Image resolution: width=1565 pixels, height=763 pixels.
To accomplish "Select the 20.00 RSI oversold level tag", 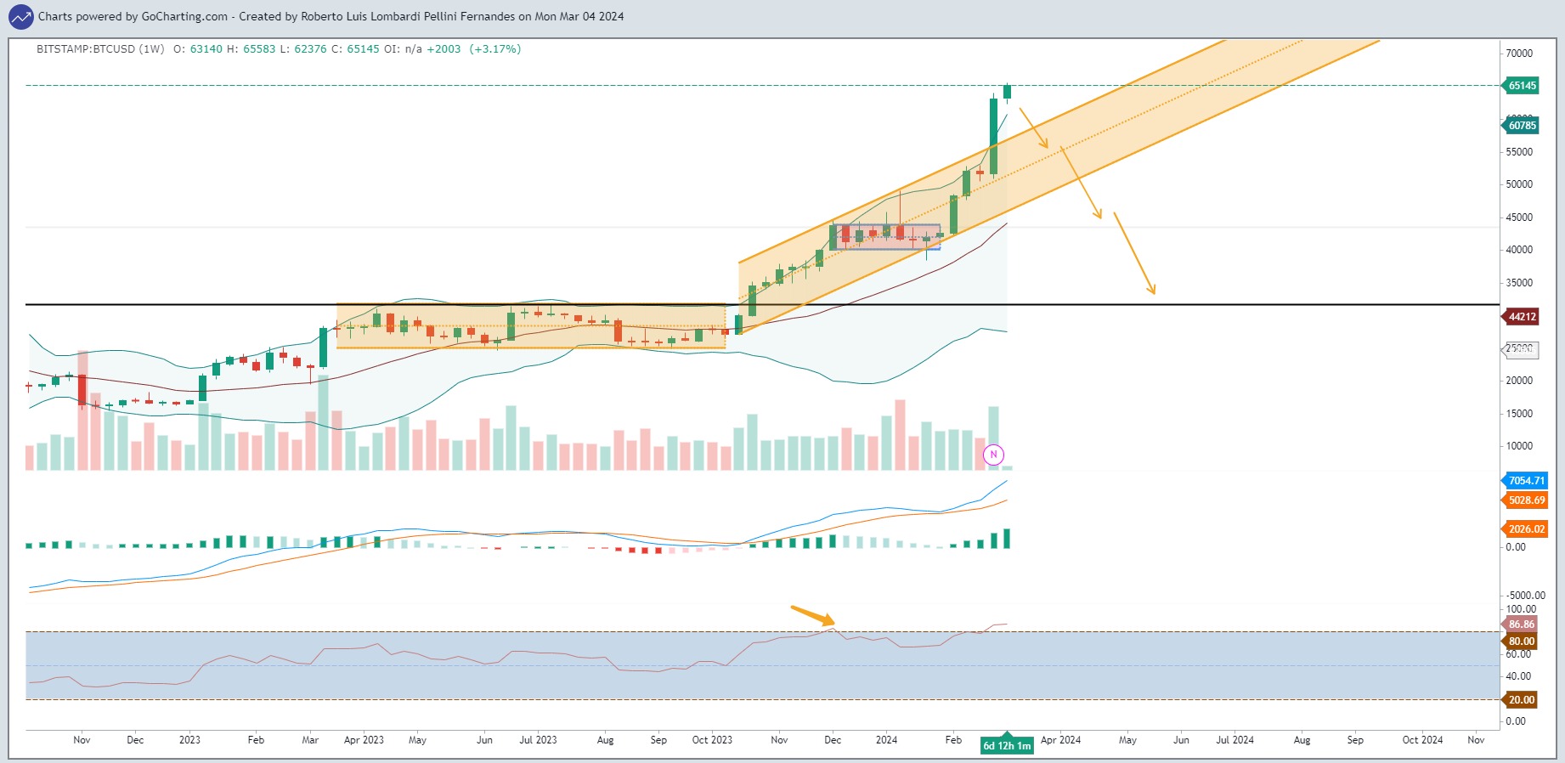I will click(x=1521, y=699).
